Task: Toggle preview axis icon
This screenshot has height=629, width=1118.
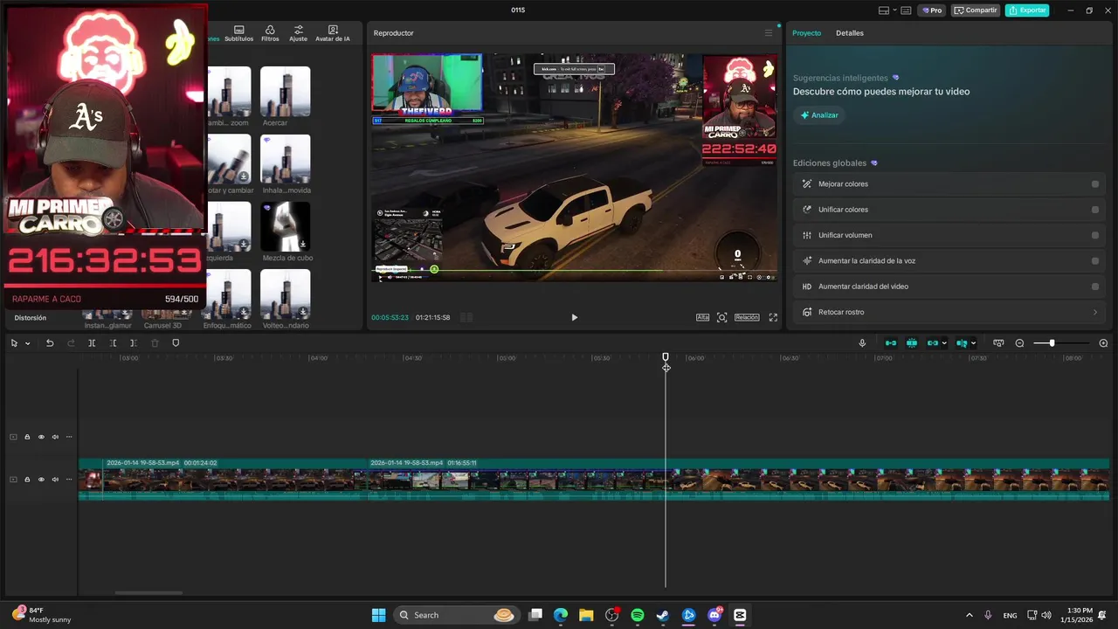Action: 962,343
